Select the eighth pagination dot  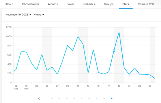(104, 98)
